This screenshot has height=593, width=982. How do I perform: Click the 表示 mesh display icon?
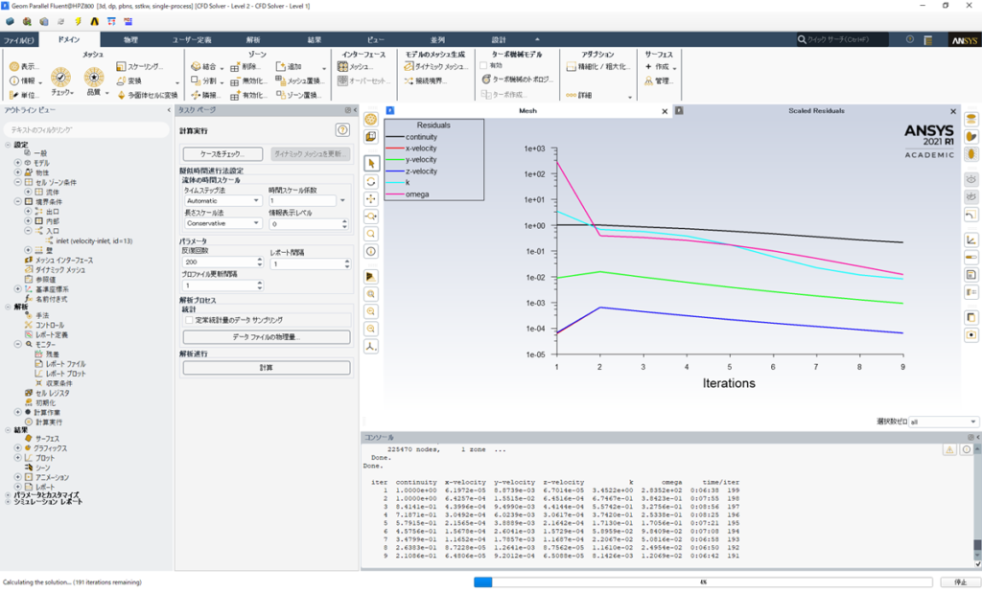click(x=14, y=66)
